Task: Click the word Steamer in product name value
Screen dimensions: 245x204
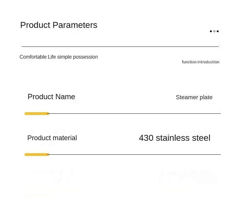Action: (187, 97)
